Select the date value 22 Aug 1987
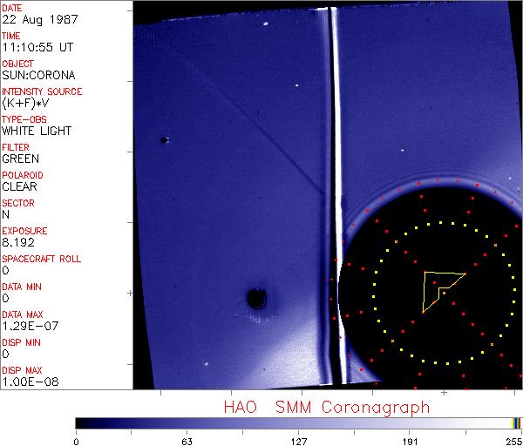 [32, 19]
